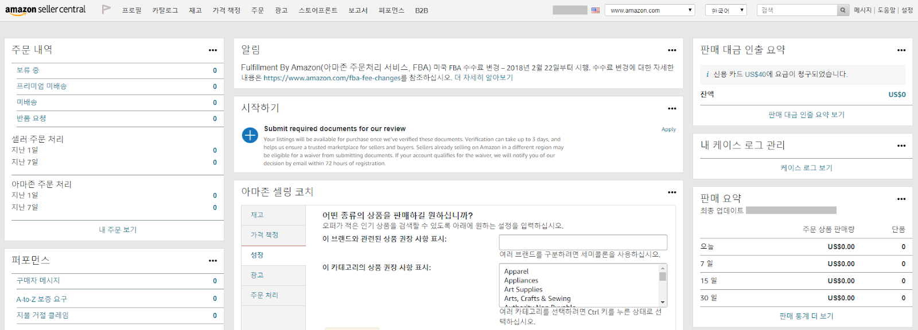Open the fba-fee-changes URL link
The width and height of the screenshot is (918, 330).
332,78
